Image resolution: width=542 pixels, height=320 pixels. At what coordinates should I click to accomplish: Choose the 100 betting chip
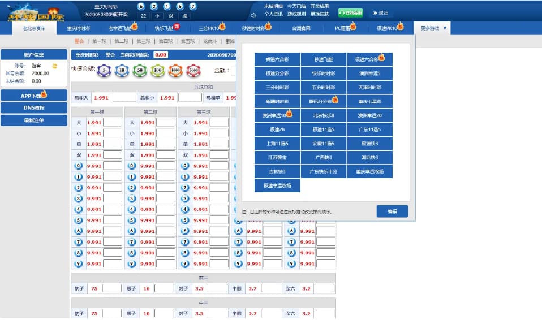157,71
